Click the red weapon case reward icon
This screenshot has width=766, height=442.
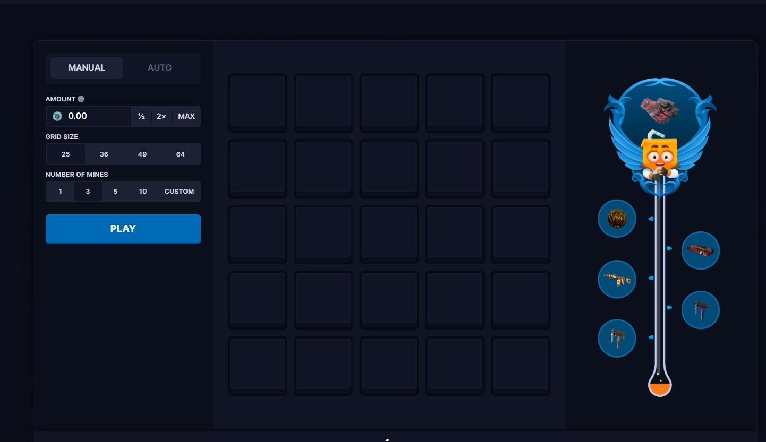(x=700, y=250)
